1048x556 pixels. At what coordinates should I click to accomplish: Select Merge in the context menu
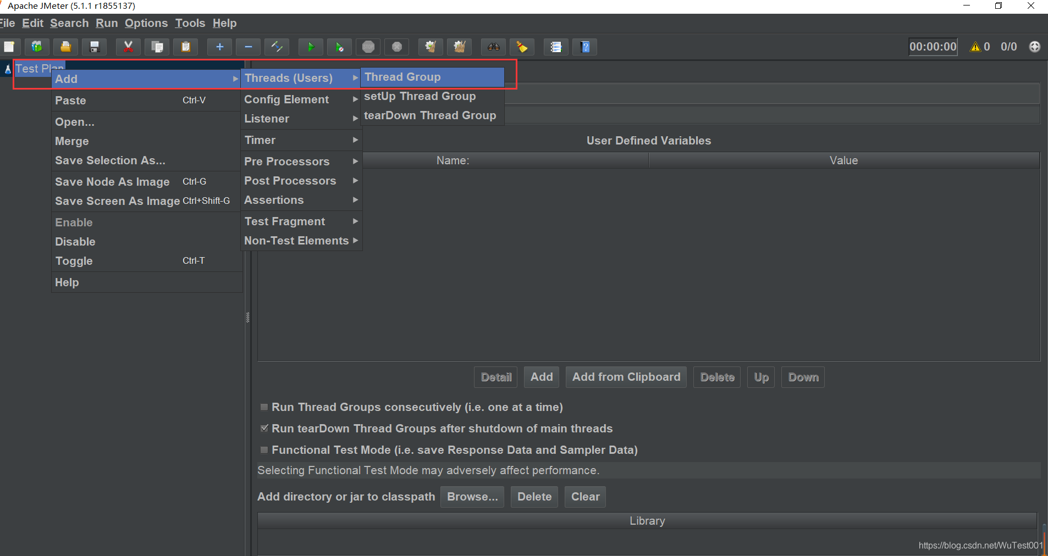point(146,141)
